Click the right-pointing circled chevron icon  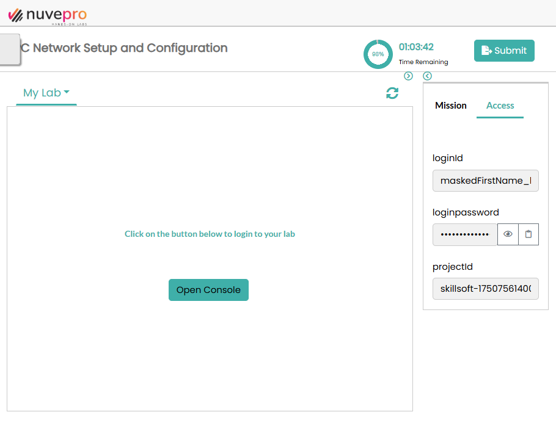pos(409,76)
